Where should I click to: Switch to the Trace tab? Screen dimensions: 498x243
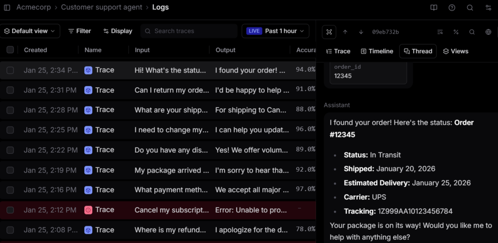point(338,51)
